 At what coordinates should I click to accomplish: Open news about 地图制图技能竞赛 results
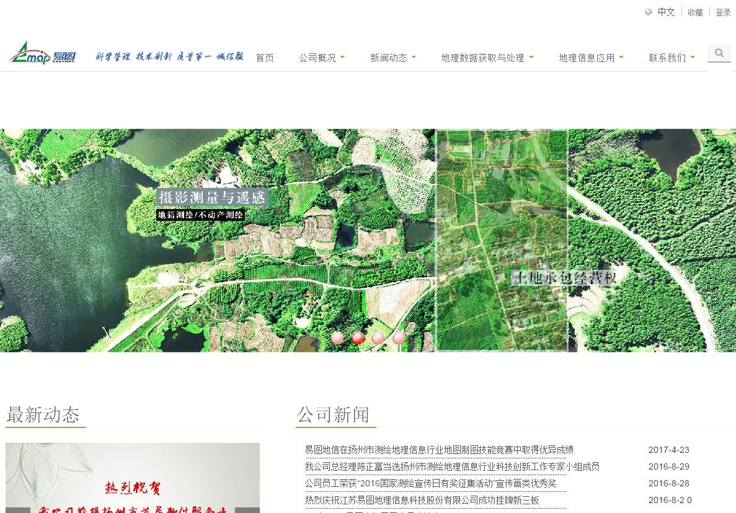(439, 450)
